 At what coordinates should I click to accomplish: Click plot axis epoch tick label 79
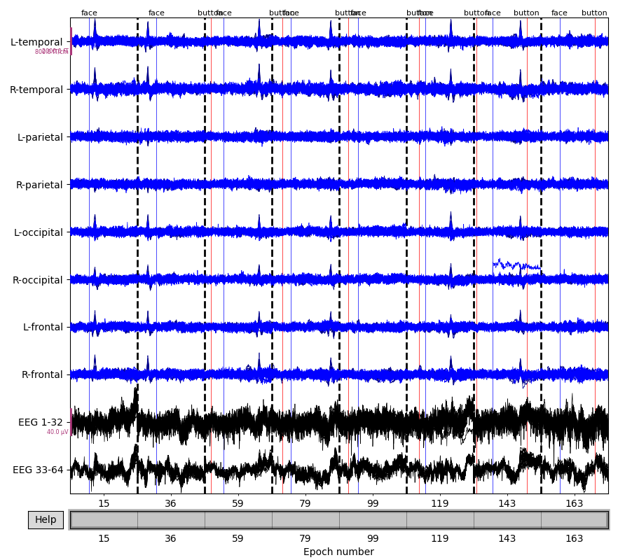[305, 503]
